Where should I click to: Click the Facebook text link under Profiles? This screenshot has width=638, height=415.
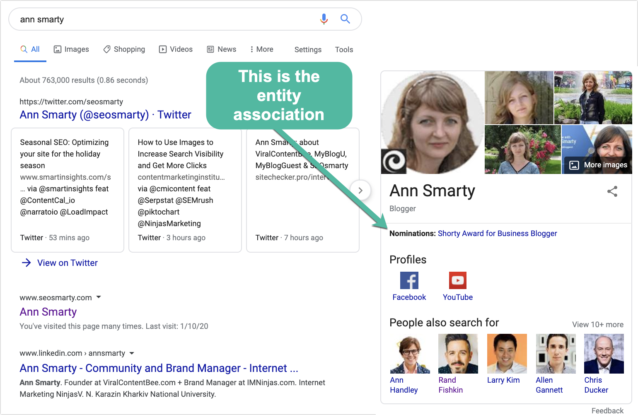click(409, 297)
